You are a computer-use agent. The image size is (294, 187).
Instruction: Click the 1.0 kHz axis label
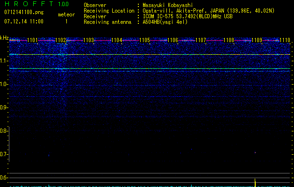point(4,84)
